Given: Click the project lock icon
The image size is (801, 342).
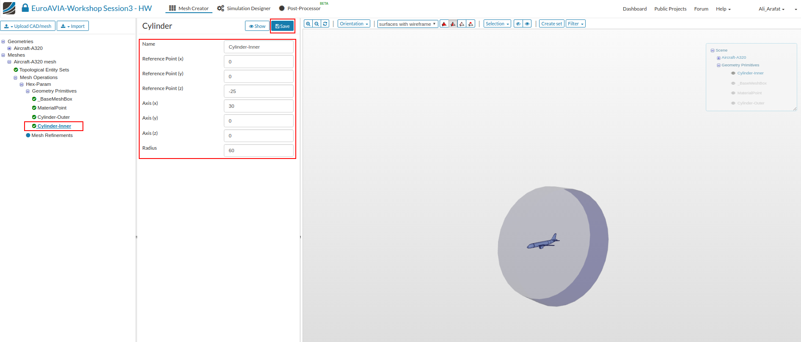Looking at the screenshot, I should point(25,8).
